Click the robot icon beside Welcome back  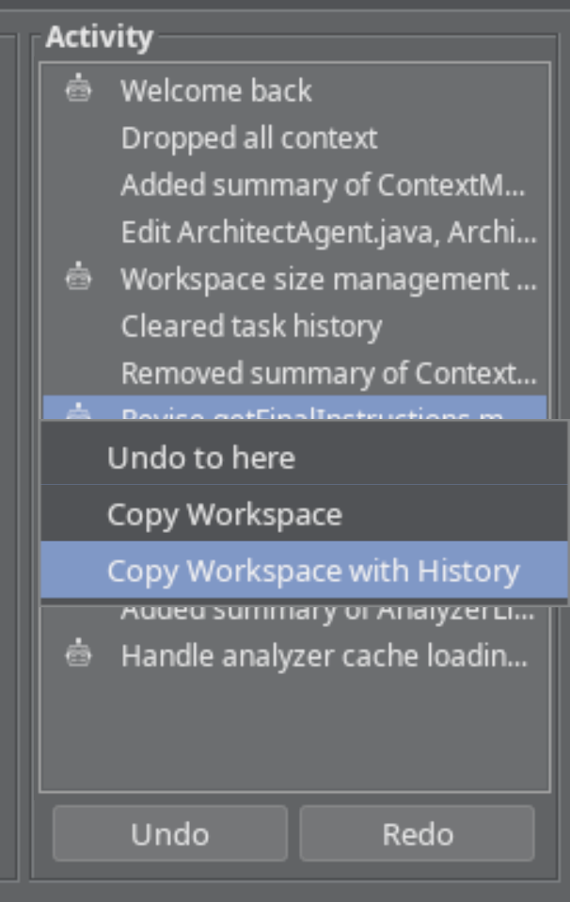79,90
